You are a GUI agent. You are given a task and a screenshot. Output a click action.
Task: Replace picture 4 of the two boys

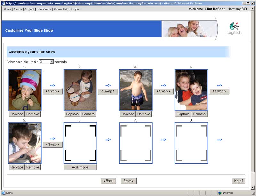pyautogui.click(x=183, y=114)
